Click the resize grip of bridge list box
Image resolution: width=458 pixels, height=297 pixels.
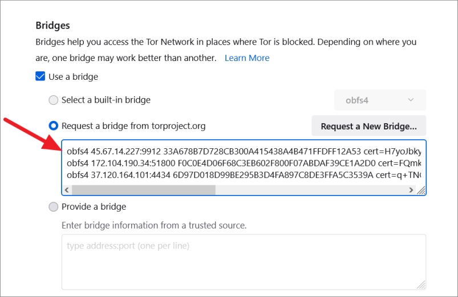click(421, 191)
